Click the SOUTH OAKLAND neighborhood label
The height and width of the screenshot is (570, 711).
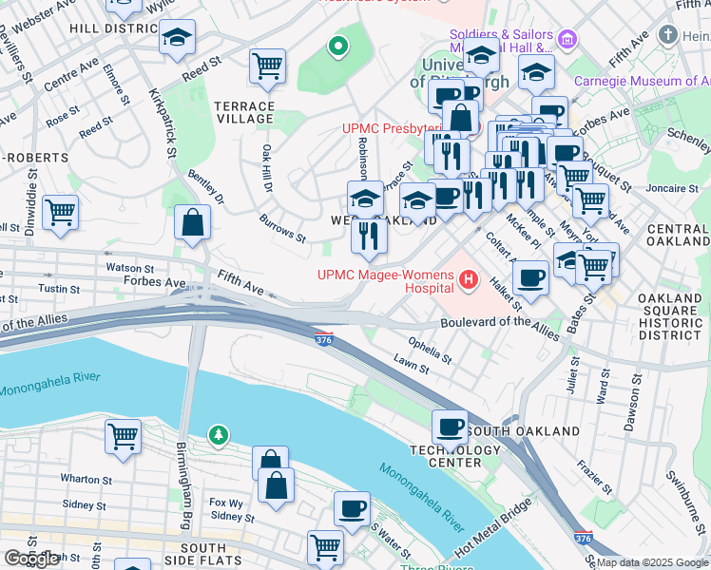coord(523,431)
